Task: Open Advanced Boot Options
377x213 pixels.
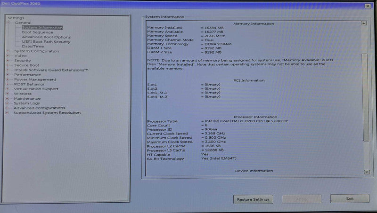Action: coord(46,37)
